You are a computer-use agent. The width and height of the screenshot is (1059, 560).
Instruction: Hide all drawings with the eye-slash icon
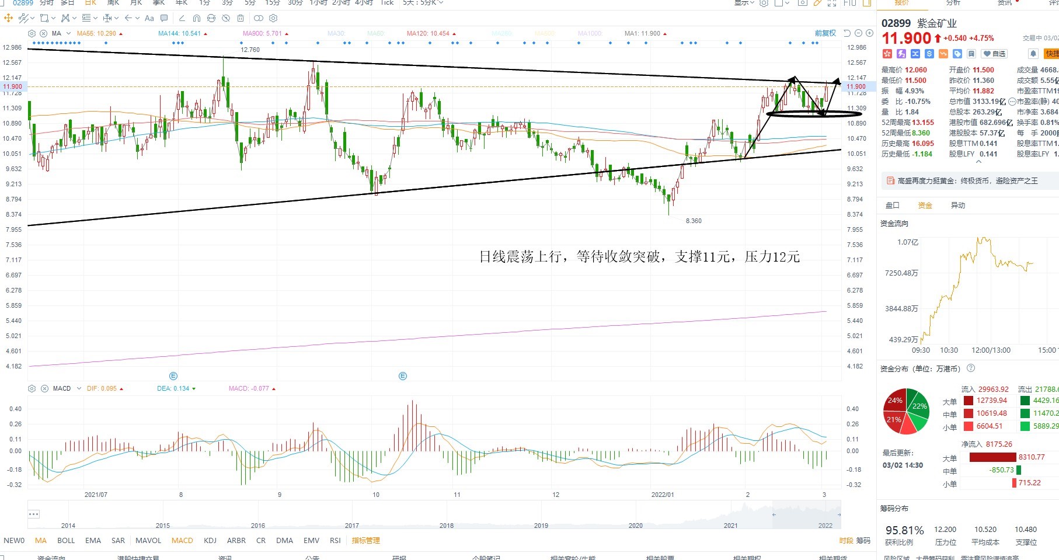tap(226, 18)
